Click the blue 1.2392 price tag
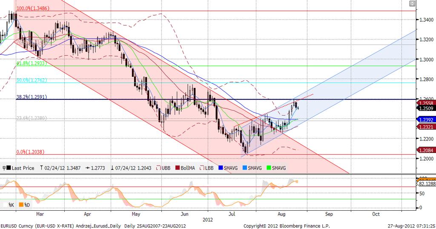Screen dimensions: 436x229 (426, 120)
